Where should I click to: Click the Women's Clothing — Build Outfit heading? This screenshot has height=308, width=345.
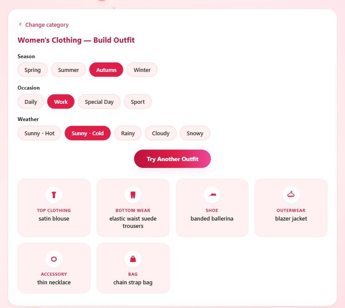76,40
